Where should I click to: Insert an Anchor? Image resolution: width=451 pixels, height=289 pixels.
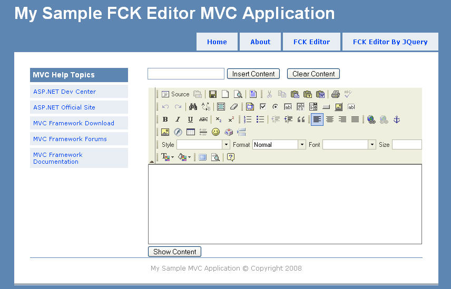coord(397,119)
